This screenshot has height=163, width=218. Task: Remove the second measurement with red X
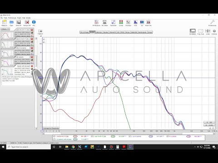(32, 39)
